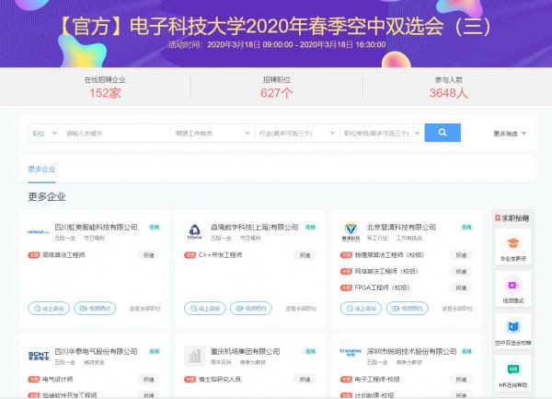This screenshot has height=399, width=552.
Task: Select the 更多企业 tab
Action: (41, 170)
